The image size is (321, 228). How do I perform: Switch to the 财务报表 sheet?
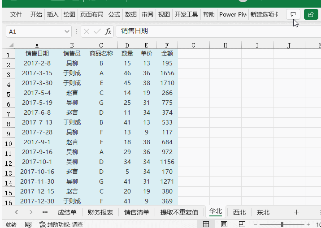(x=100, y=212)
